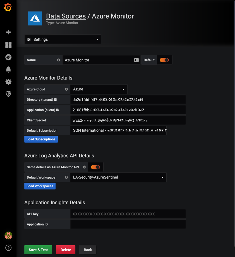
Task: Open the Data Sources link
Action: (66, 16)
